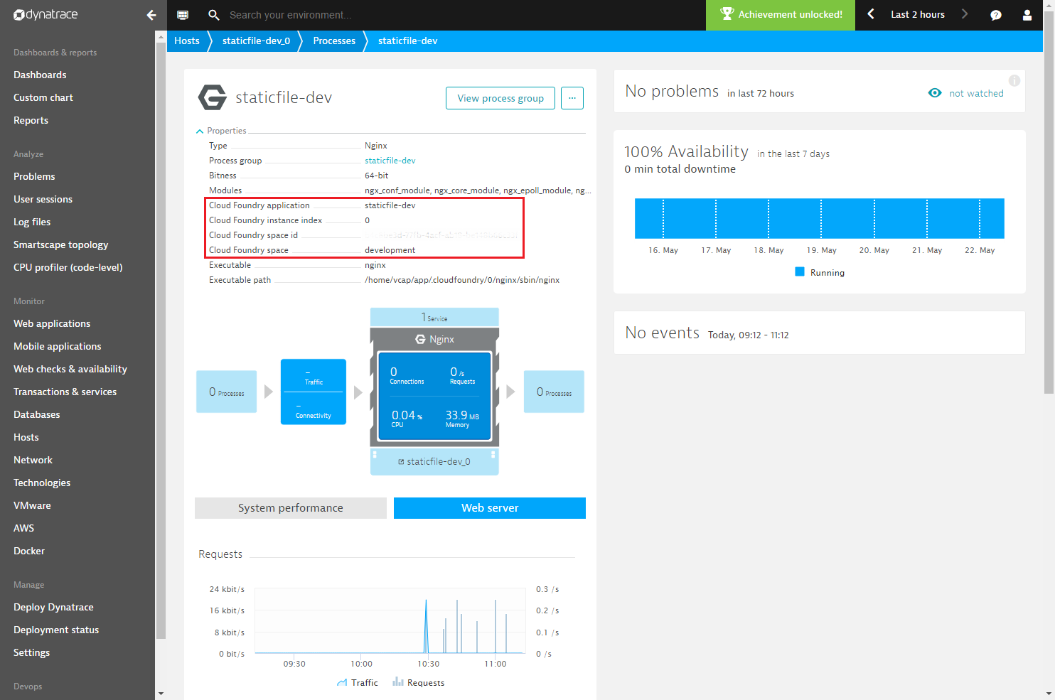The width and height of the screenshot is (1055, 700).
Task: Open the more options ellipsis button
Action: coord(572,98)
